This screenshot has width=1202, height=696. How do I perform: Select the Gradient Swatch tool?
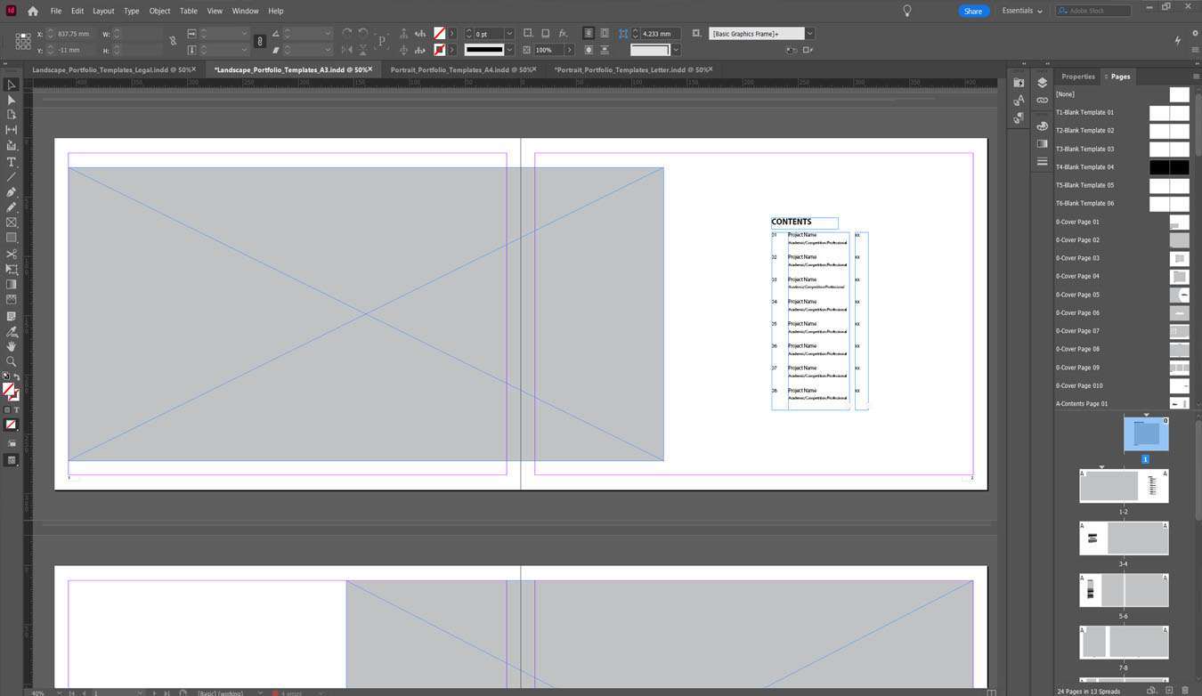pos(11,285)
